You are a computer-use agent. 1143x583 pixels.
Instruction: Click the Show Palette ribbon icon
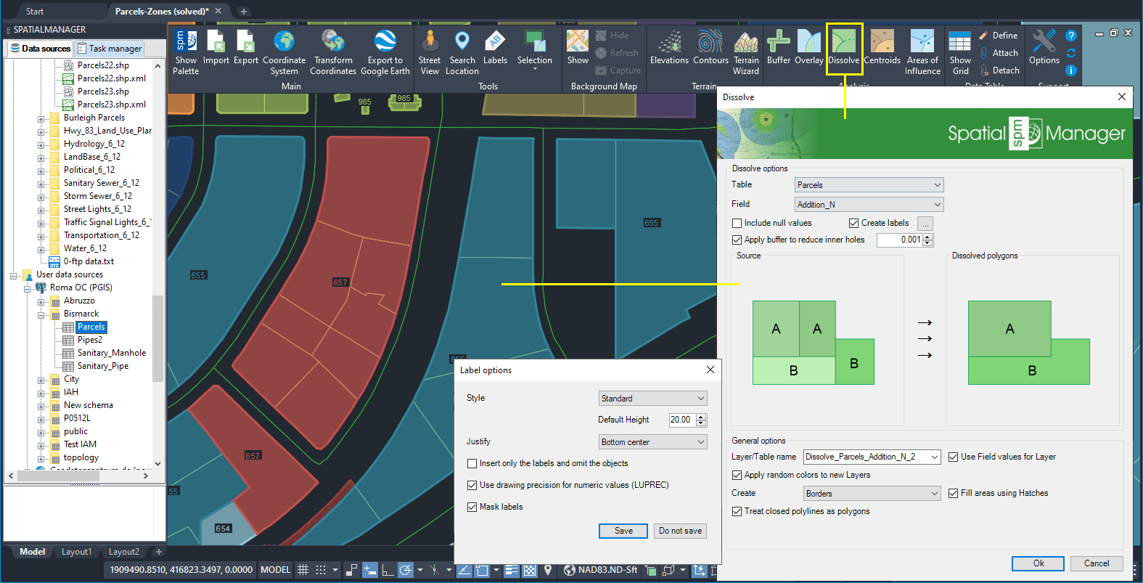tap(186, 52)
